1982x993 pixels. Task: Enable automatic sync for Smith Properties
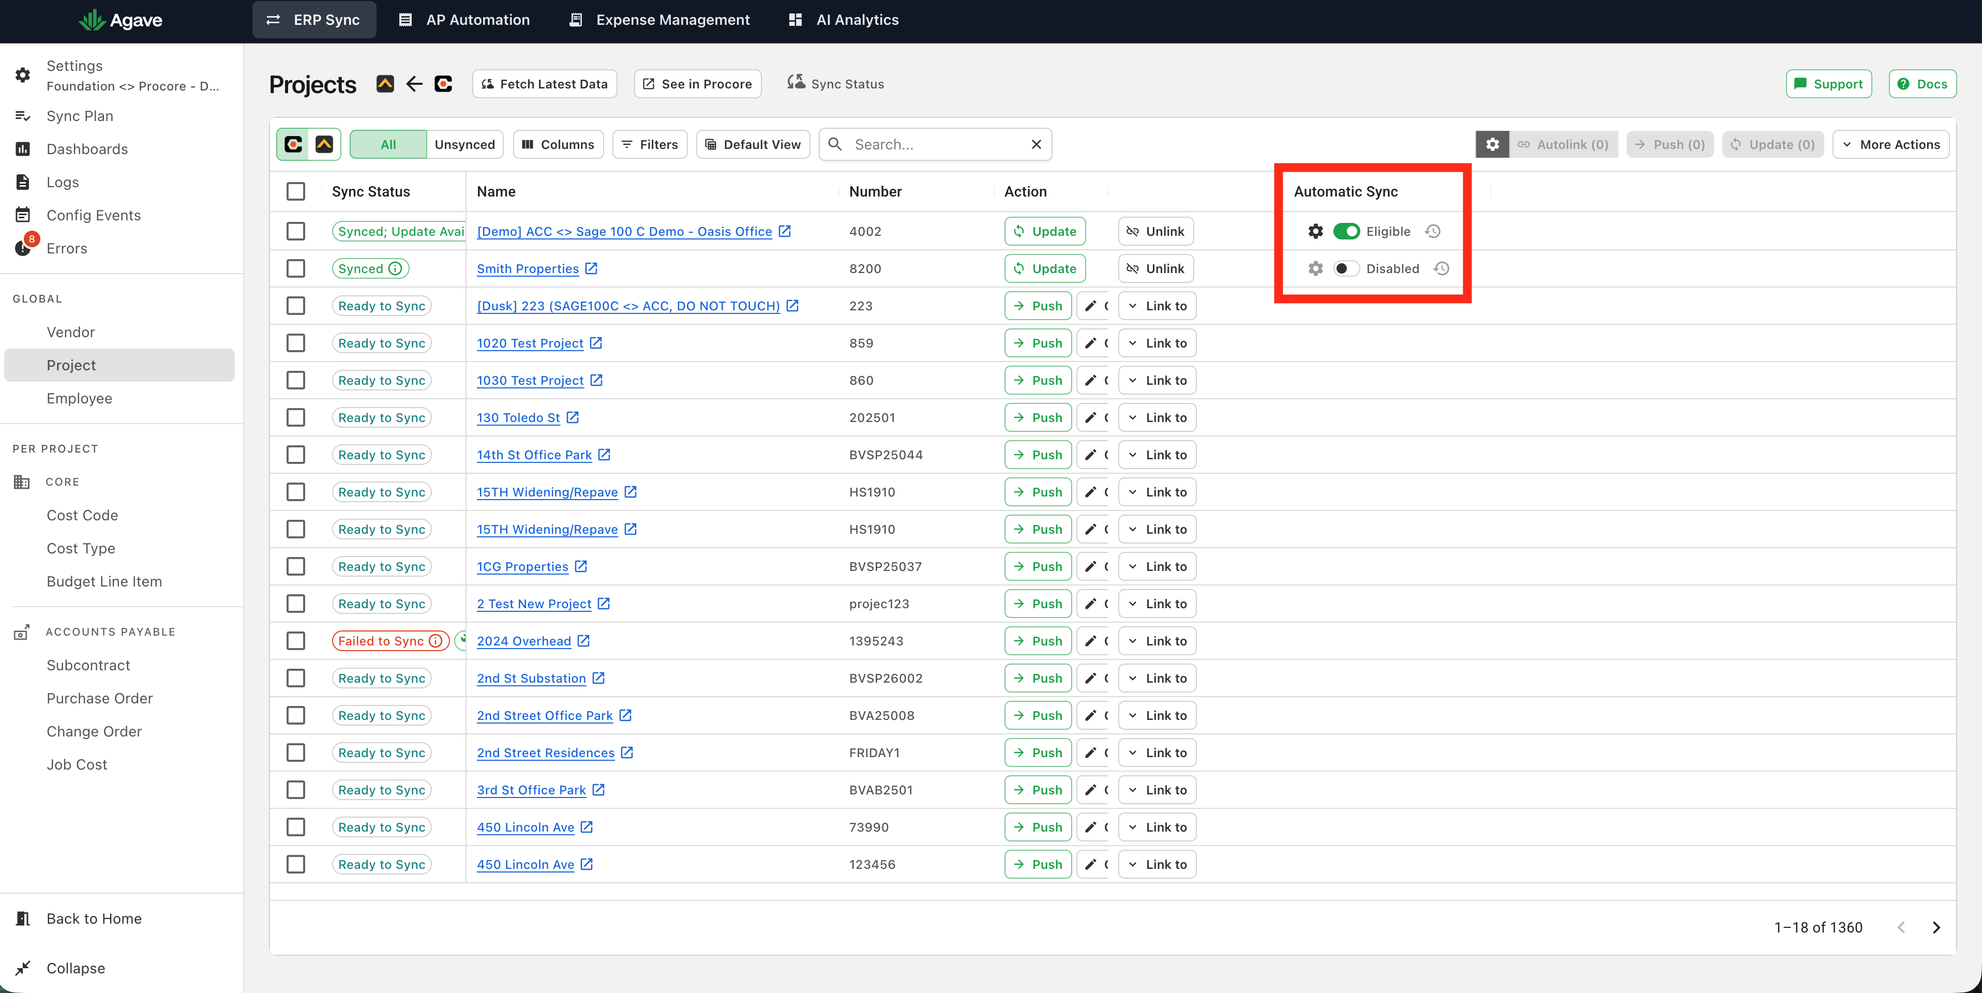point(1346,268)
